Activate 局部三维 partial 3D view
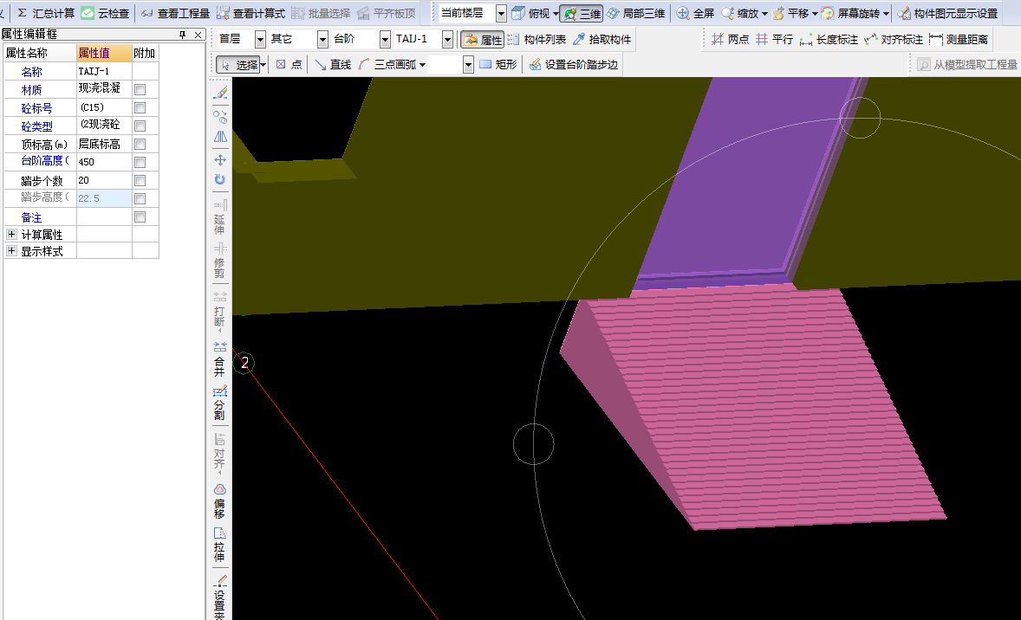The height and width of the screenshot is (620, 1021). point(635,13)
